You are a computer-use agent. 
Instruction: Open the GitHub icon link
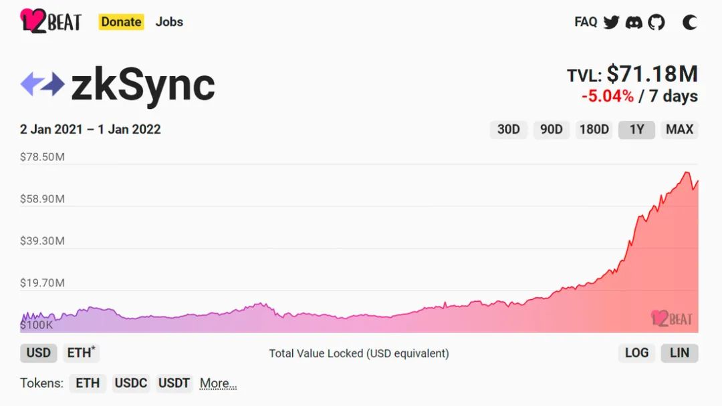pyautogui.click(x=656, y=22)
